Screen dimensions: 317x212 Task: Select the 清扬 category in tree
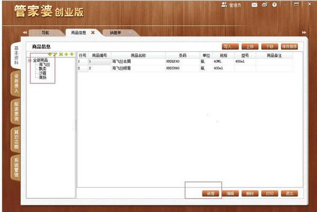(42, 78)
